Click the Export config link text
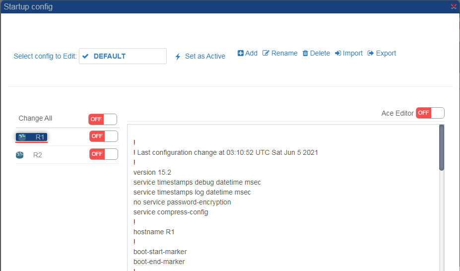Image resolution: width=460 pixels, height=271 pixels. (386, 54)
